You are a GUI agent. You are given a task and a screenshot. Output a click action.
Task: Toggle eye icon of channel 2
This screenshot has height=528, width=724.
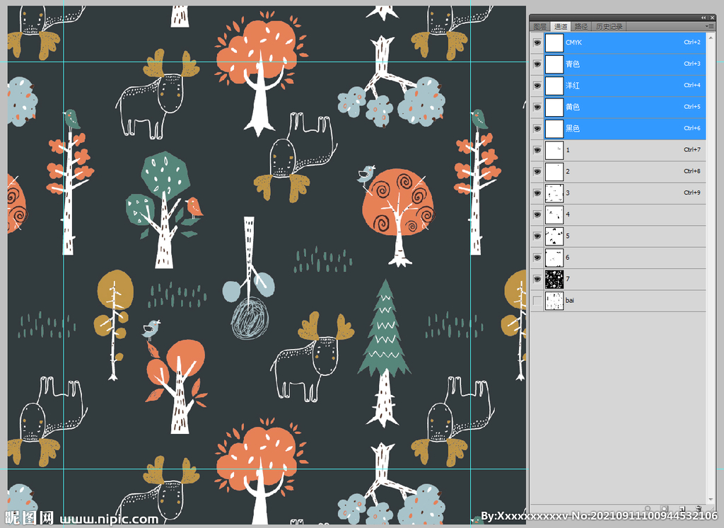(x=537, y=171)
